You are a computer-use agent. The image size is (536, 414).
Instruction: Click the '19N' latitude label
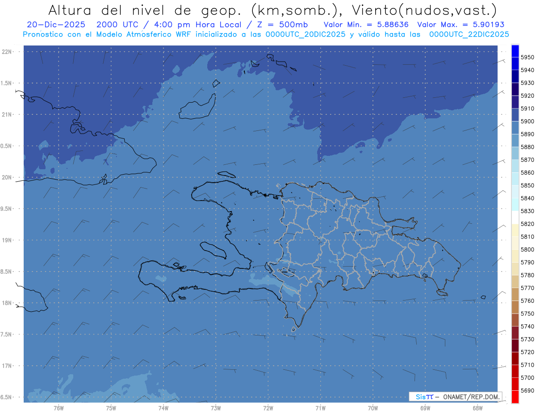(x=7, y=240)
